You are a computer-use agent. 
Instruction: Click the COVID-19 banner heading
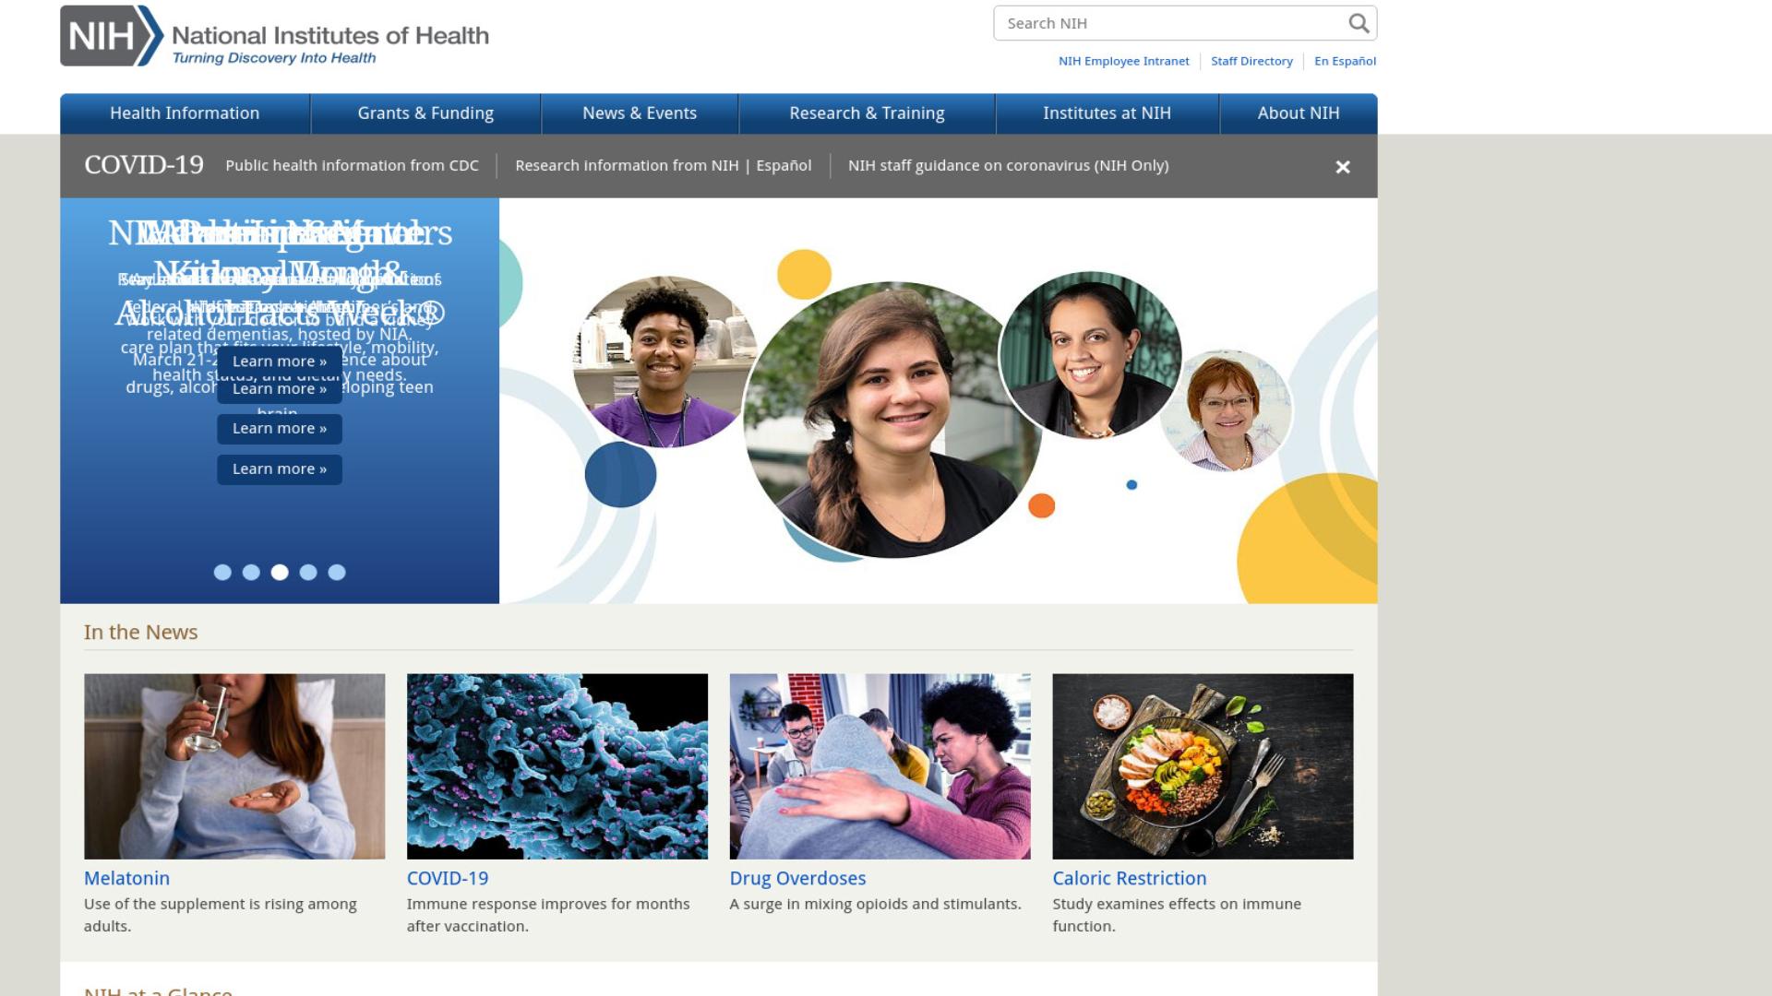point(144,165)
